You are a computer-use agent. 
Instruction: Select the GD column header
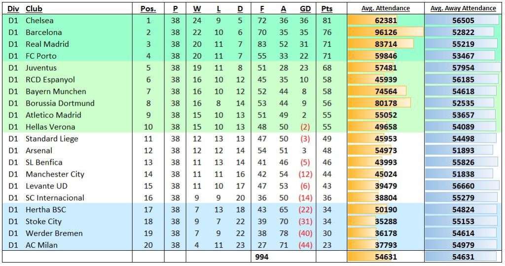(x=305, y=9)
